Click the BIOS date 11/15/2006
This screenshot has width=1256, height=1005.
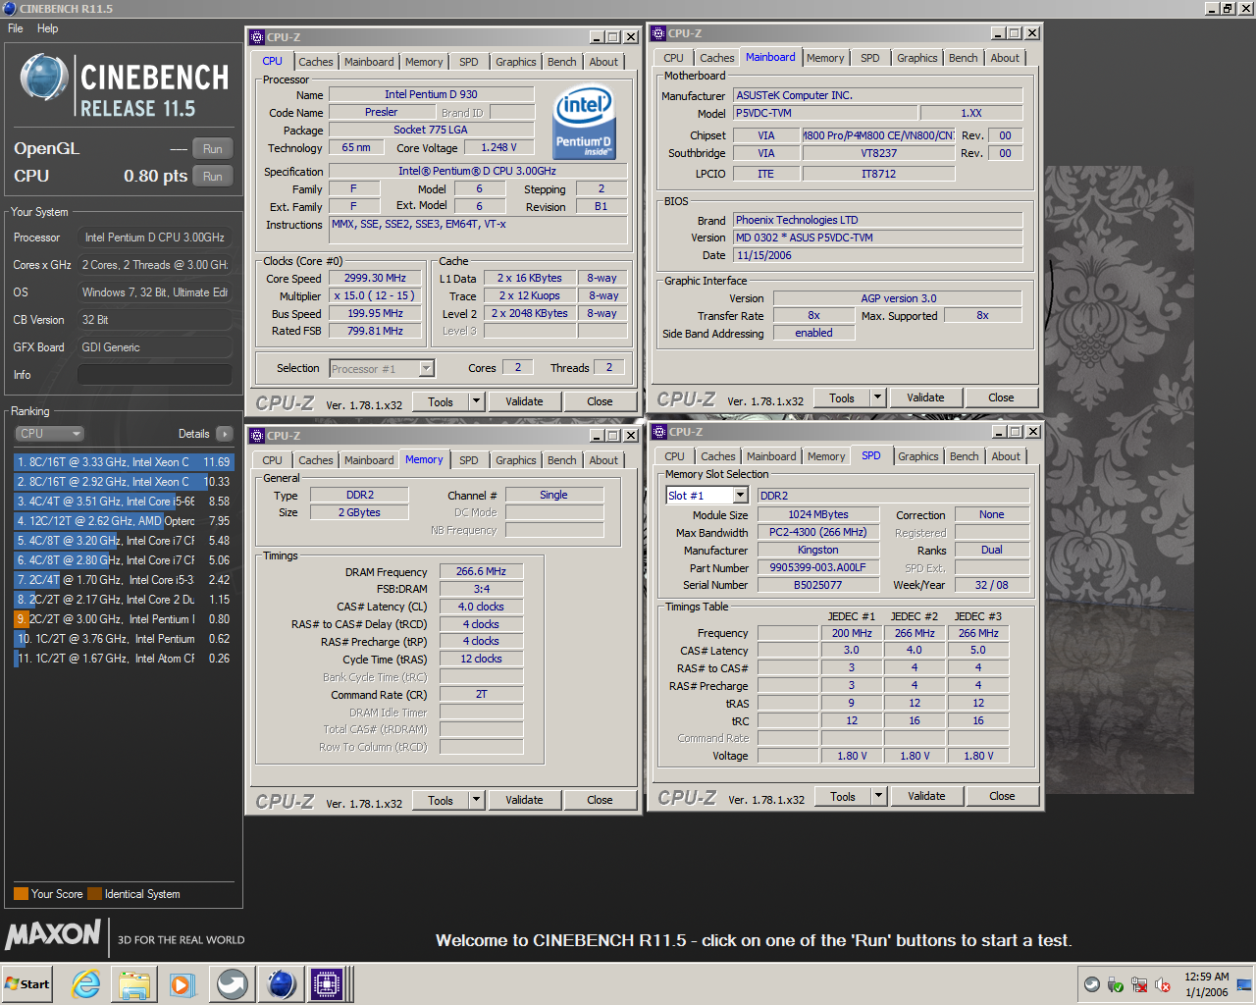click(878, 255)
